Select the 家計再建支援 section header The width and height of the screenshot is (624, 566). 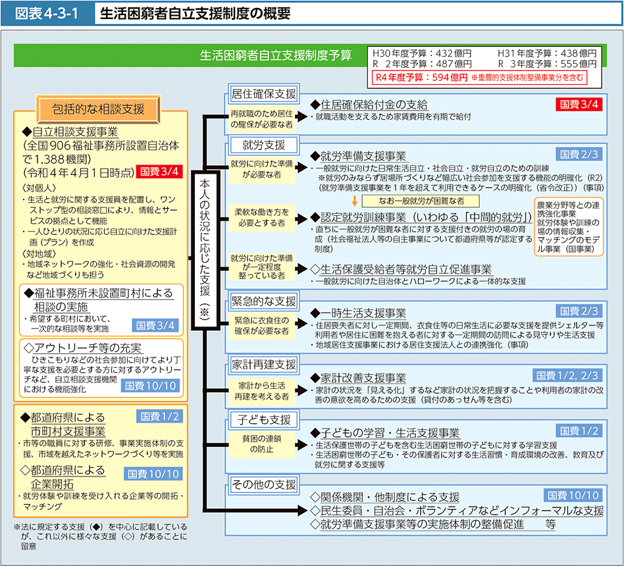coord(263,364)
